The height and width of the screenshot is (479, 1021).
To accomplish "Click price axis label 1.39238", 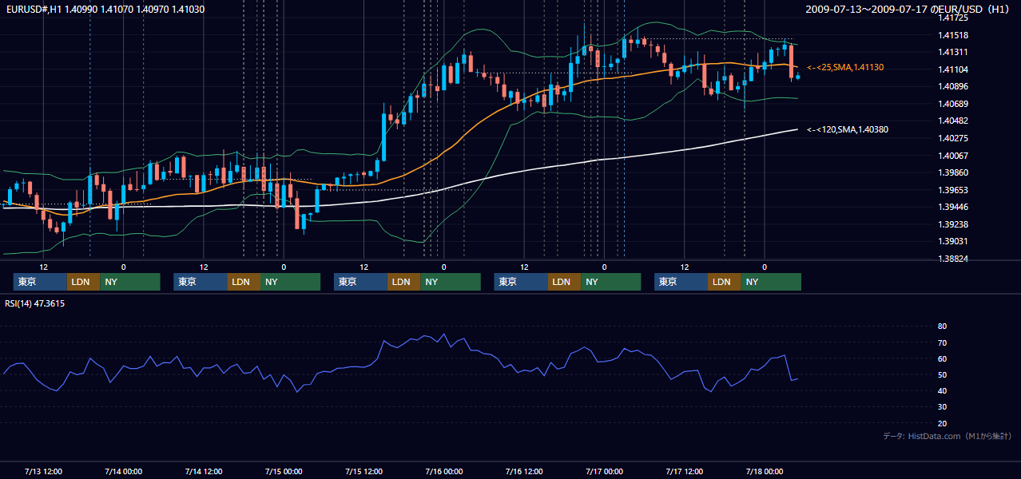I will 954,224.
